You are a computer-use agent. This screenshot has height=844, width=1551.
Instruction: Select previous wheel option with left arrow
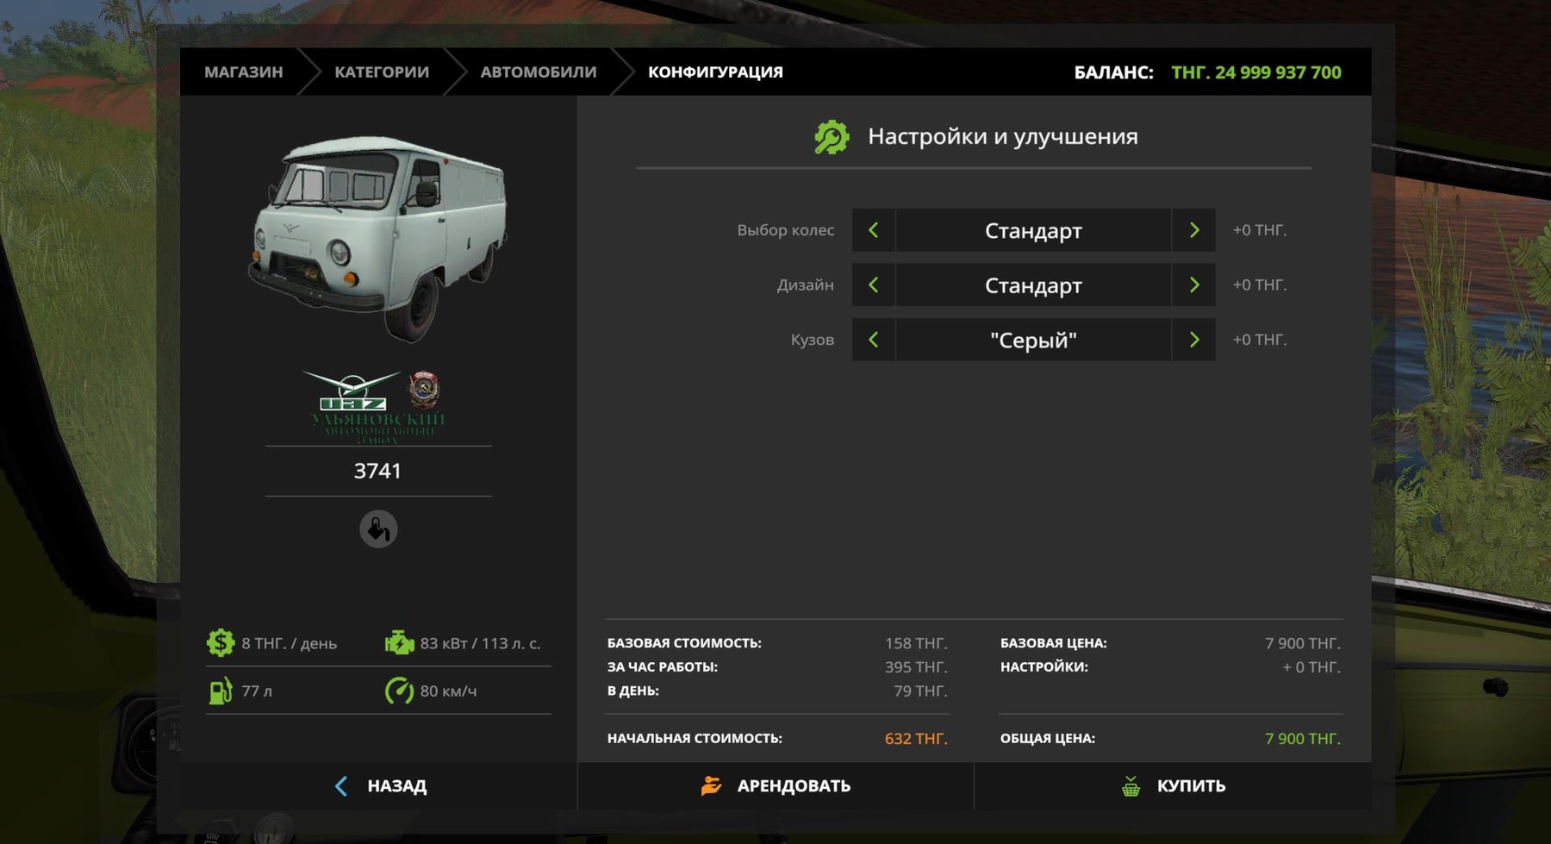click(x=873, y=230)
